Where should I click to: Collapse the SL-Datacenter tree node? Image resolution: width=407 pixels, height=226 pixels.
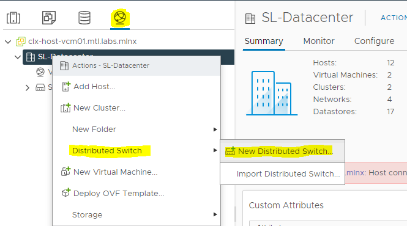point(18,57)
